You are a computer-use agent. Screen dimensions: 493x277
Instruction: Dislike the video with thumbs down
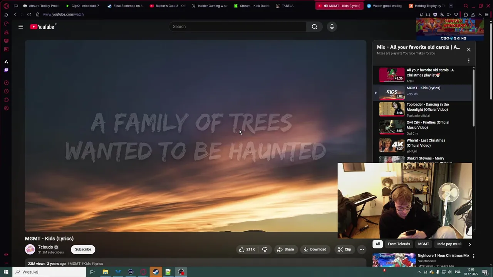coord(265,249)
